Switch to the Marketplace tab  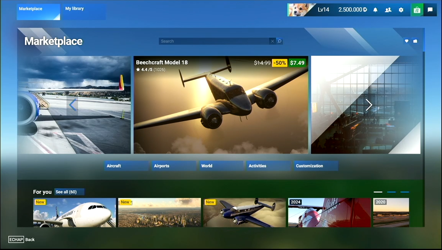[x=38, y=12]
